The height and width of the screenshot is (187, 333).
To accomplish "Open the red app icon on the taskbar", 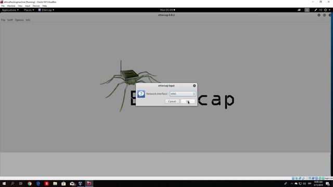I will (47, 183).
